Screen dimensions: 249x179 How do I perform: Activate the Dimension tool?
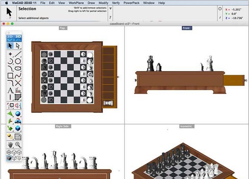point(18,90)
